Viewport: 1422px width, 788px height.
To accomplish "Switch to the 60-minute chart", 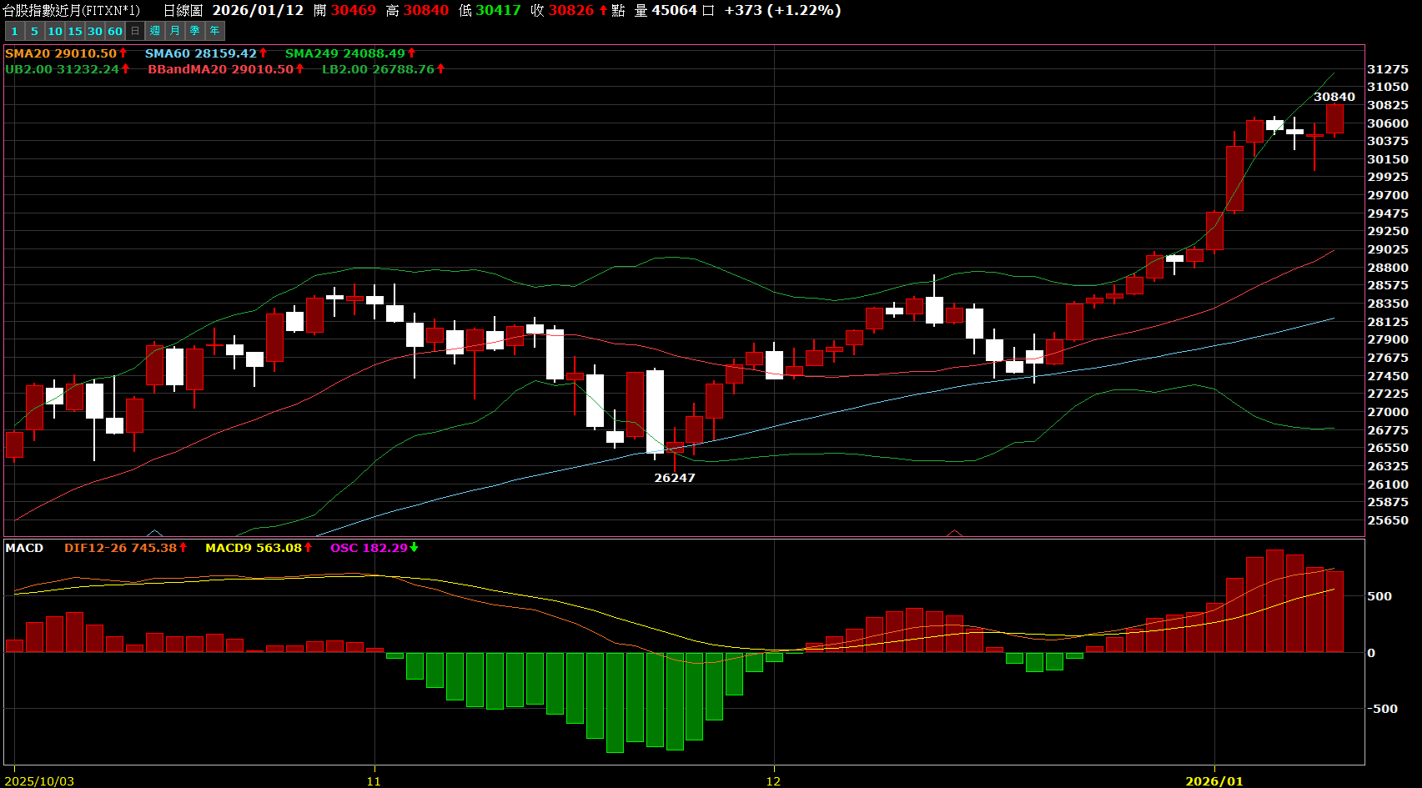I will click(x=115, y=31).
